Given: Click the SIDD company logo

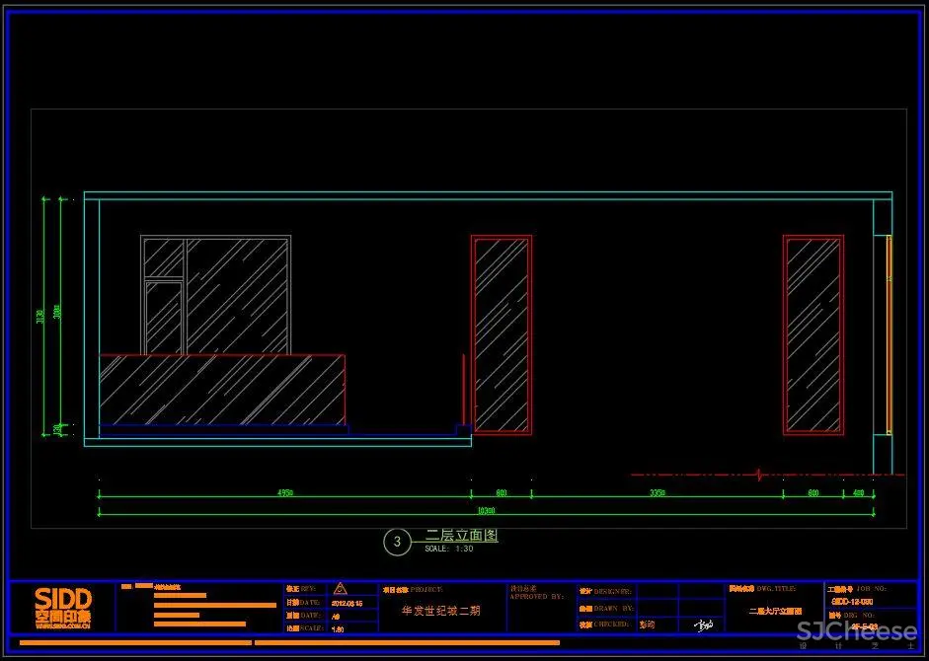Looking at the screenshot, I should (x=63, y=605).
